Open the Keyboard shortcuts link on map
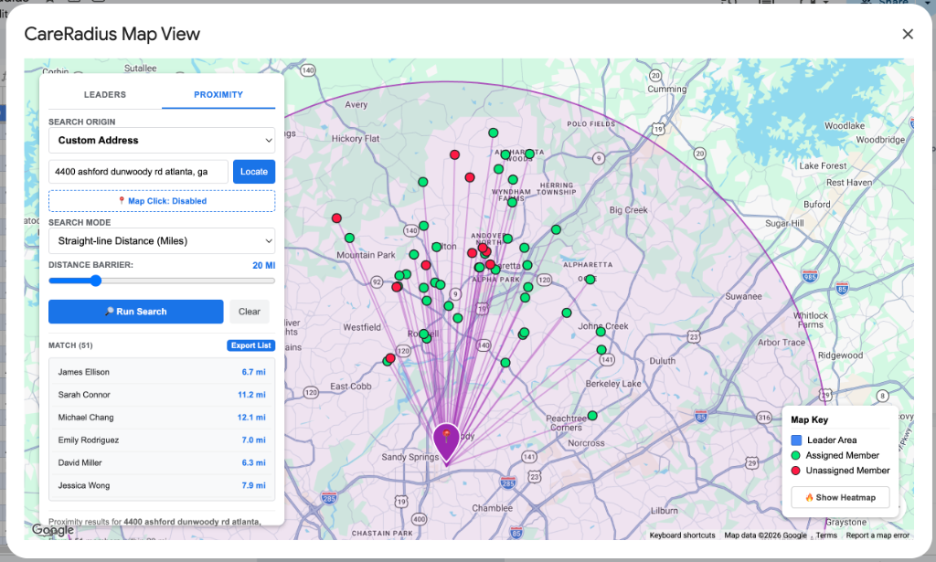Screen dimensions: 936x562 682,535
